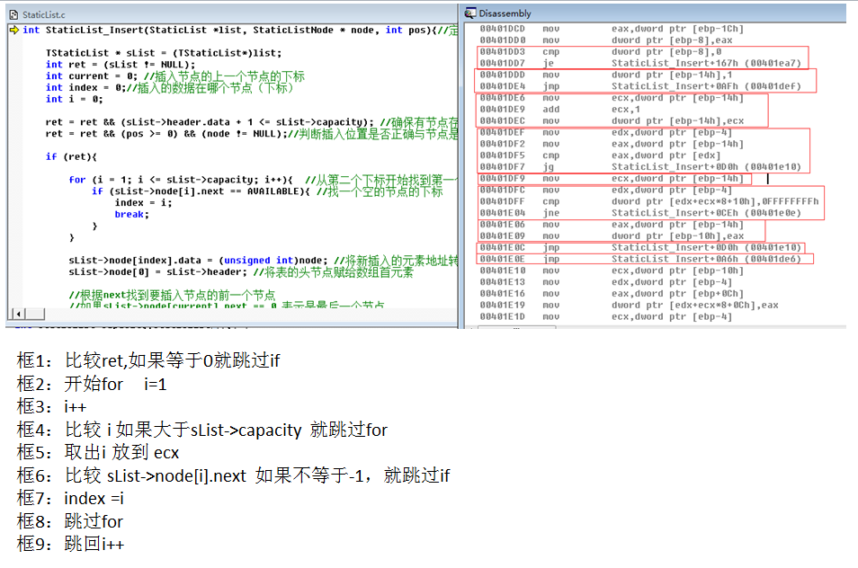Click disassembly row 00401E16
This screenshot has height=568, width=858.
612,293
